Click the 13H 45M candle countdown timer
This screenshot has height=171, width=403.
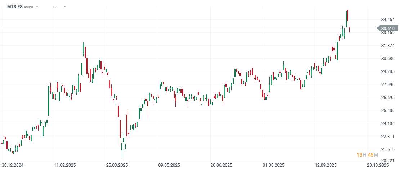[367, 155]
